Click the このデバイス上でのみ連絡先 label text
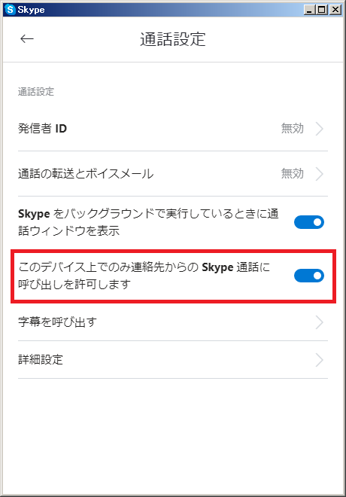 [x=144, y=276]
